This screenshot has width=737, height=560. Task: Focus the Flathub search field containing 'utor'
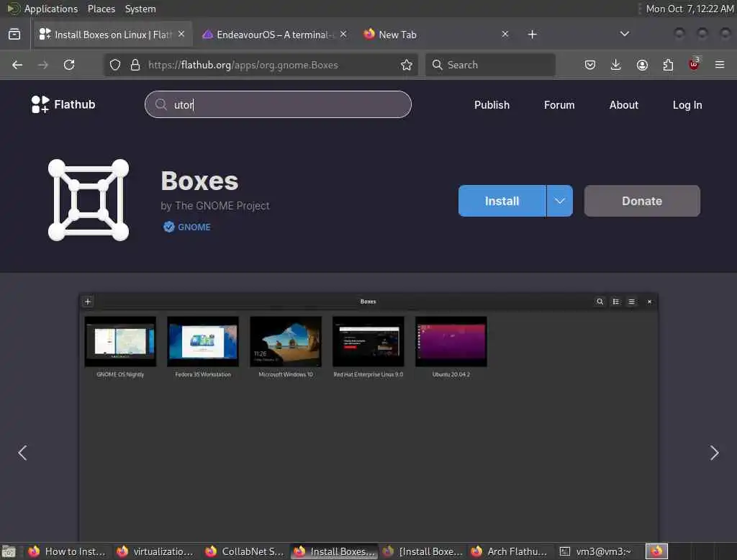[278, 104]
